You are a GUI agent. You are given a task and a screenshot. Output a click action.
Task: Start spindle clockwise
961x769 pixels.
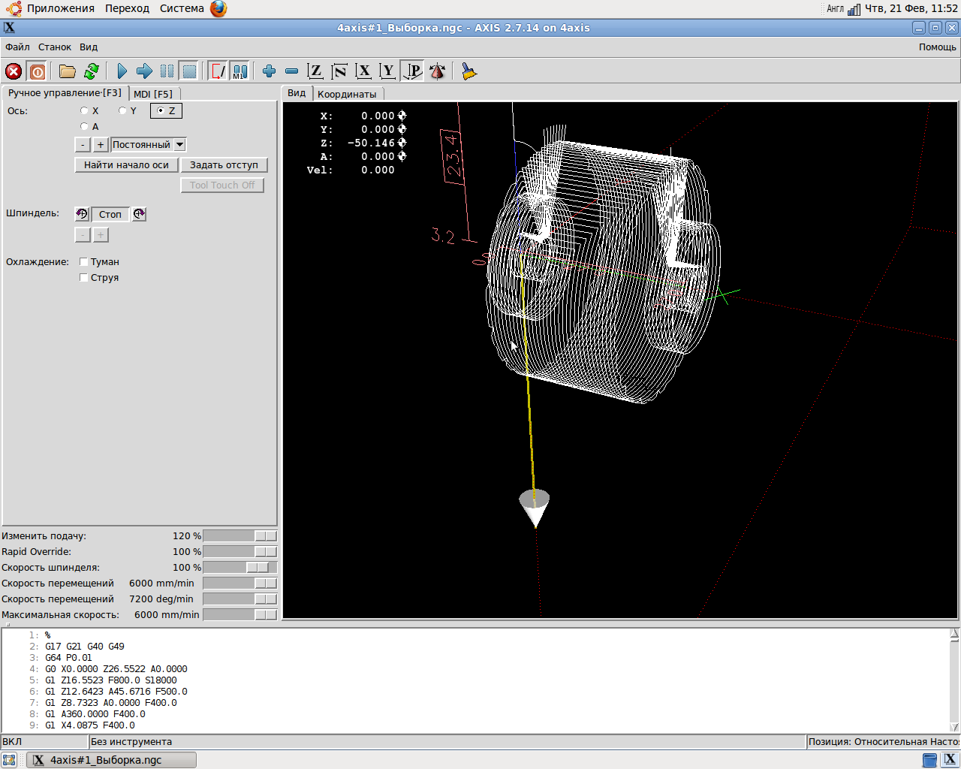coord(139,214)
